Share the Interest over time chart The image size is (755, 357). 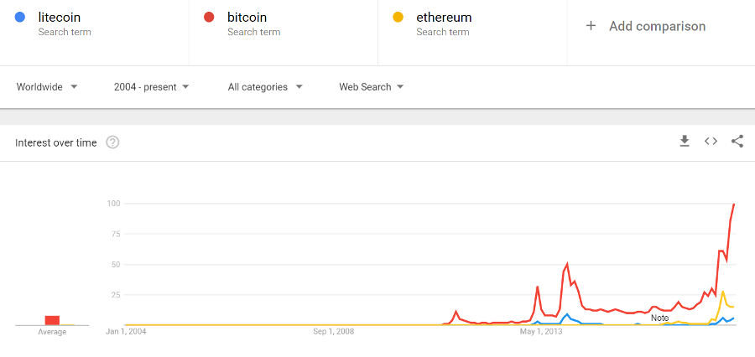coord(737,142)
